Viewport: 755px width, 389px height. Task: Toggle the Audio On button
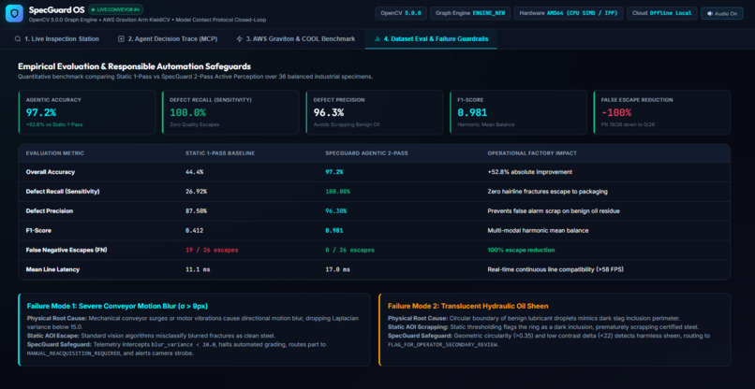point(722,13)
